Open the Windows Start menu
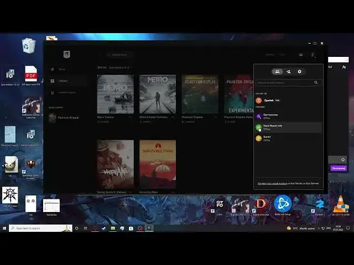The height and width of the screenshot is (265, 354). click(4, 228)
